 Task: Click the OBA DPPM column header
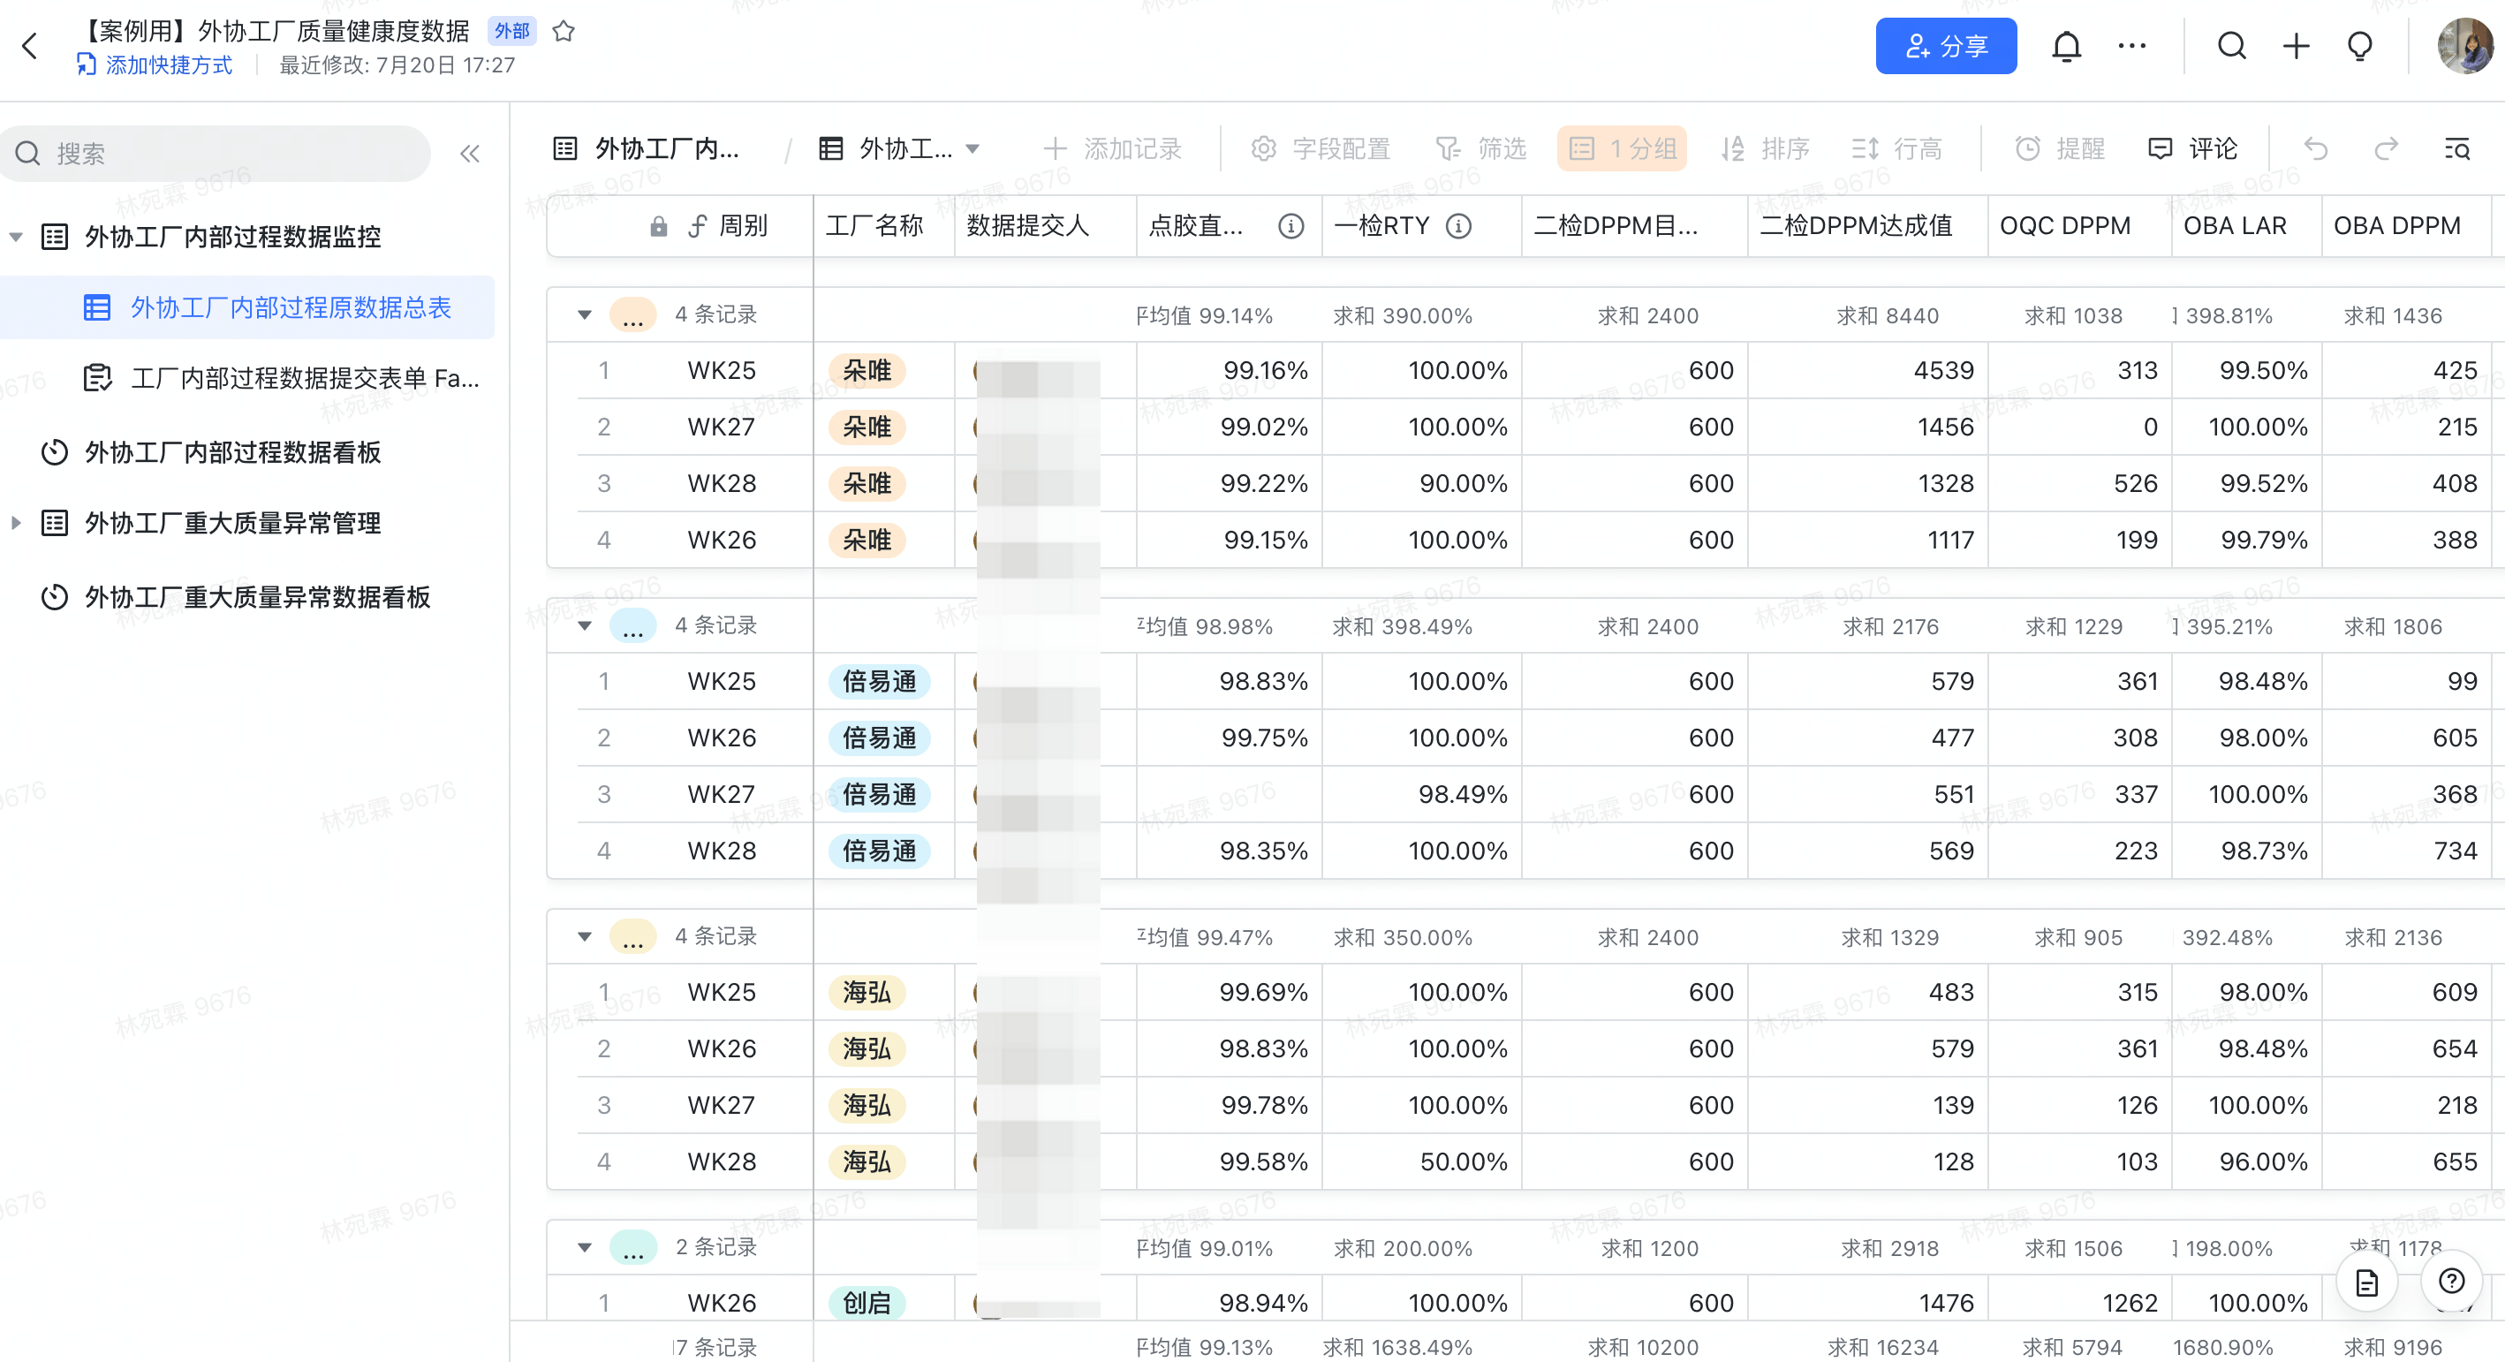[2406, 225]
